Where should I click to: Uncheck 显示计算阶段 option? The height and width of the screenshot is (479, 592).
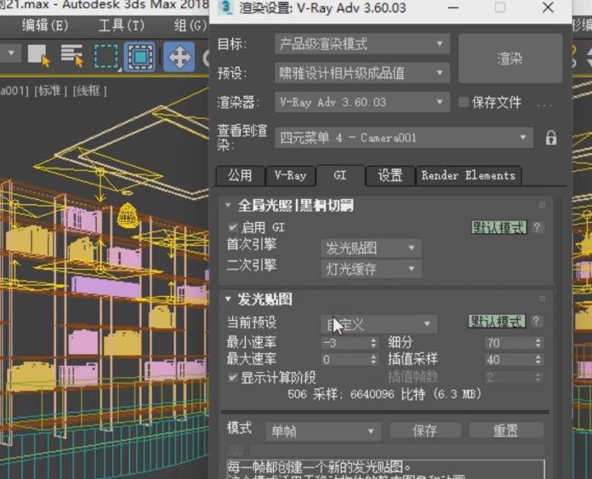233,378
